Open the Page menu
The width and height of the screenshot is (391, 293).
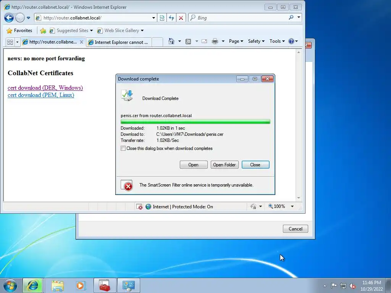pos(236,41)
